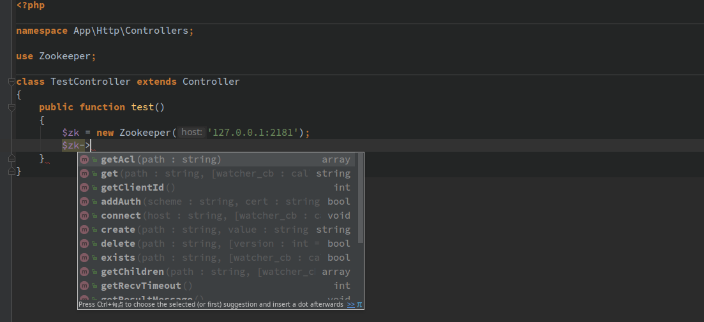Click the completion popup scrollbar thumb
This screenshot has height=322, width=704.
tap(361, 198)
